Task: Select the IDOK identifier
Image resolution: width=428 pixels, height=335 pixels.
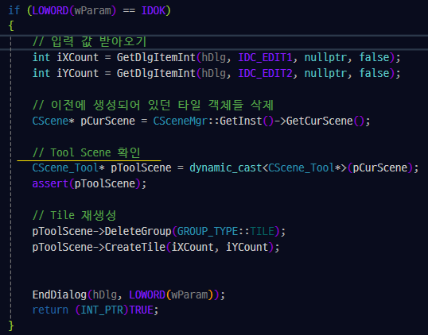Action: (x=154, y=10)
